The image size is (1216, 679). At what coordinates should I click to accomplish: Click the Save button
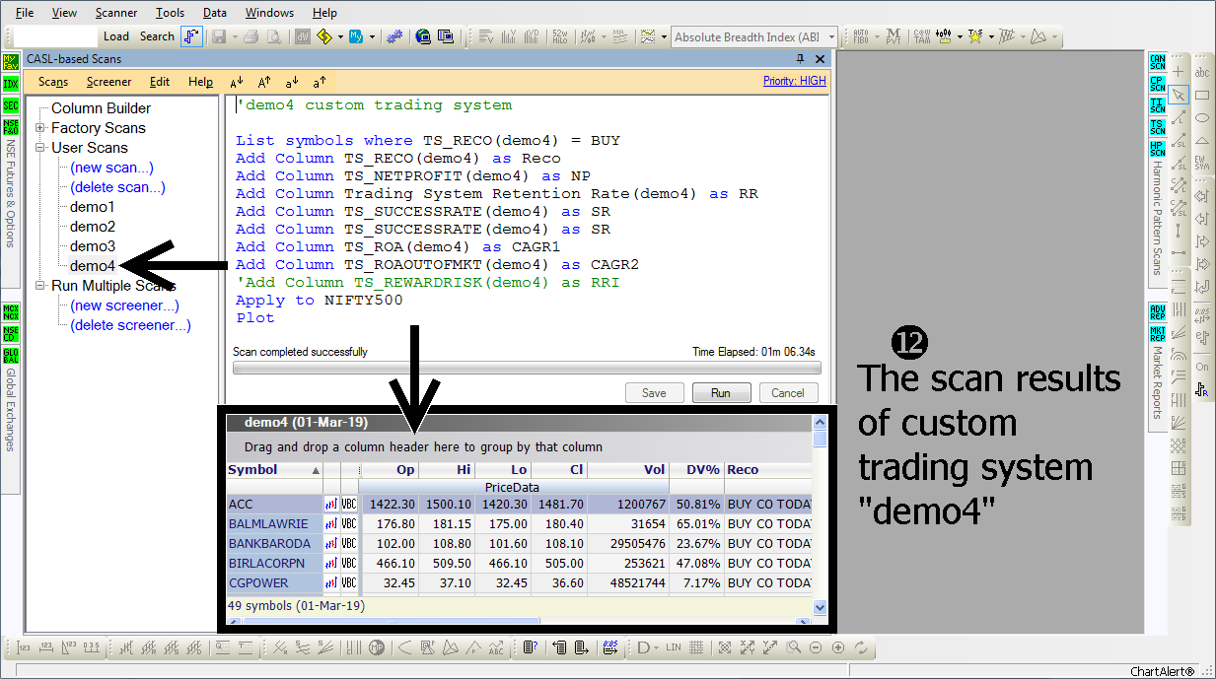coord(654,392)
